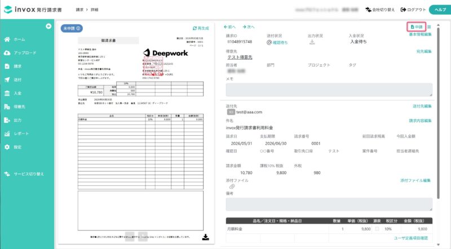Viewport: 451px width, 249px height.
Task: Click the レポート chart icon in sidebar
Action: 7,134
